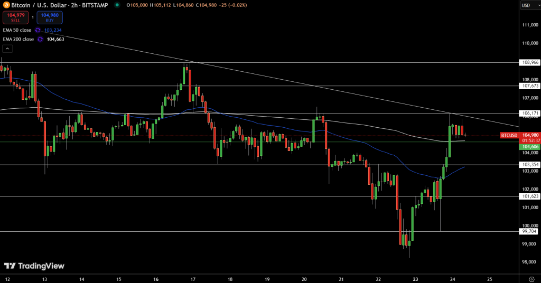541x283 pixels.
Task: Click the green market status dot
Action: point(117,5)
